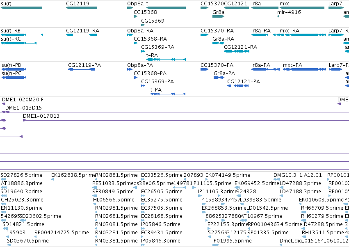The height and width of the screenshot is (247, 349).
Task: Click the Ir8a-PA protein label
Action: pyautogui.click(x=261, y=65)
